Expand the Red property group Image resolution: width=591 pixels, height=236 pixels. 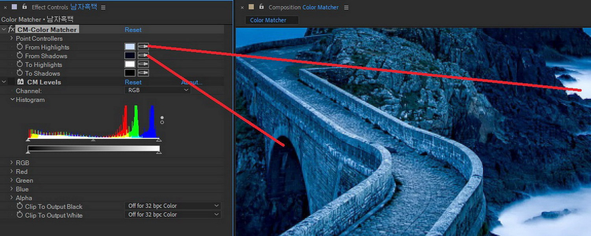coord(12,171)
